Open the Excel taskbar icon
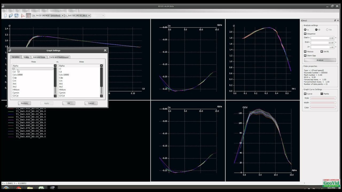The image size is (342, 192). pos(41,189)
